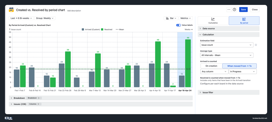This screenshot has height=122, width=272.
Task: Click the Resolved bar labeled 48
Action: click(188, 63)
